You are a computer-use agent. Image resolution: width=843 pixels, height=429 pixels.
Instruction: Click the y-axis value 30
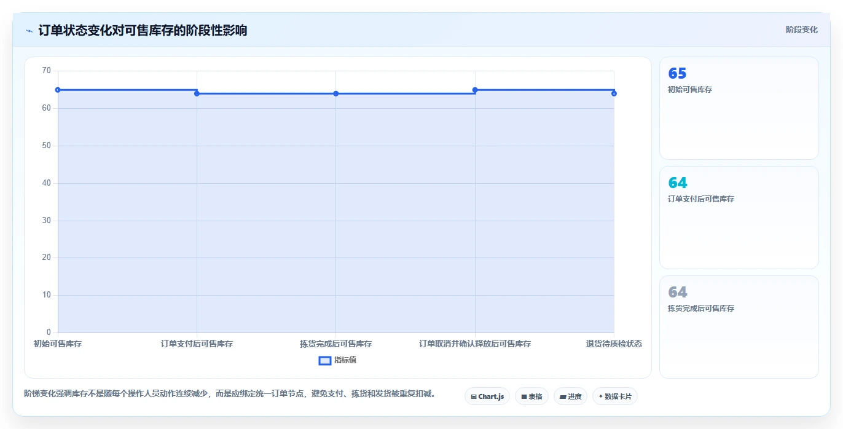pyautogui.click(x=47, y=221)
